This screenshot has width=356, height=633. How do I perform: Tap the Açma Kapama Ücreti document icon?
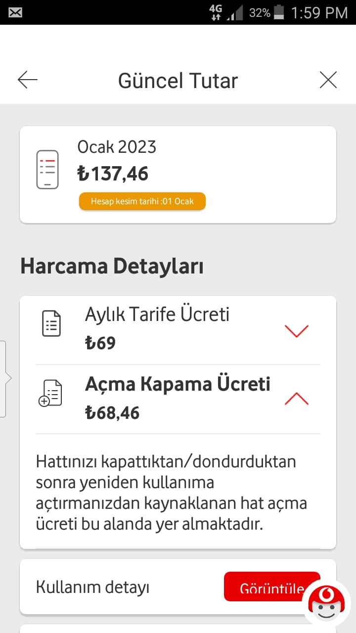[x=50, y=394]
